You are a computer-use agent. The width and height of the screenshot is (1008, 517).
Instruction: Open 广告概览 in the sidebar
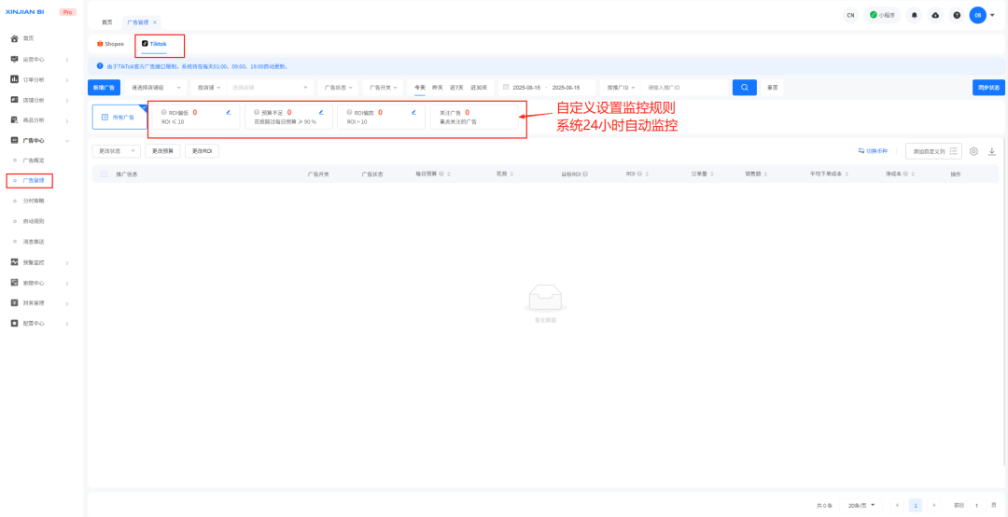pyautogui.click(x=34, y=161)
